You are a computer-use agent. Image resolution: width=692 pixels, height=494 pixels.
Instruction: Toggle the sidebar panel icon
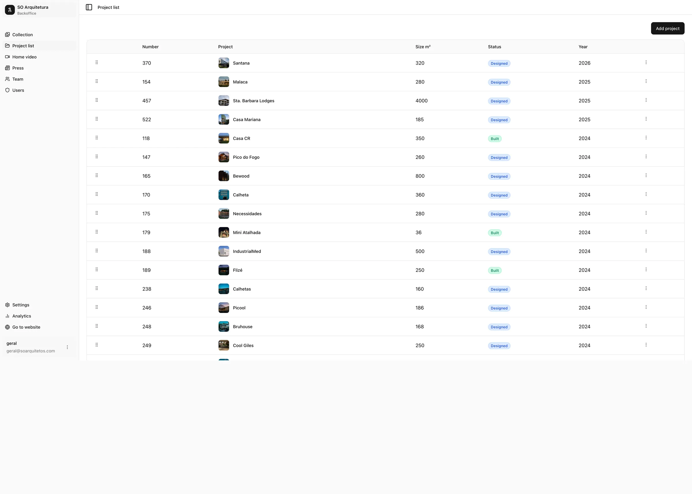[x=89, y=7]
